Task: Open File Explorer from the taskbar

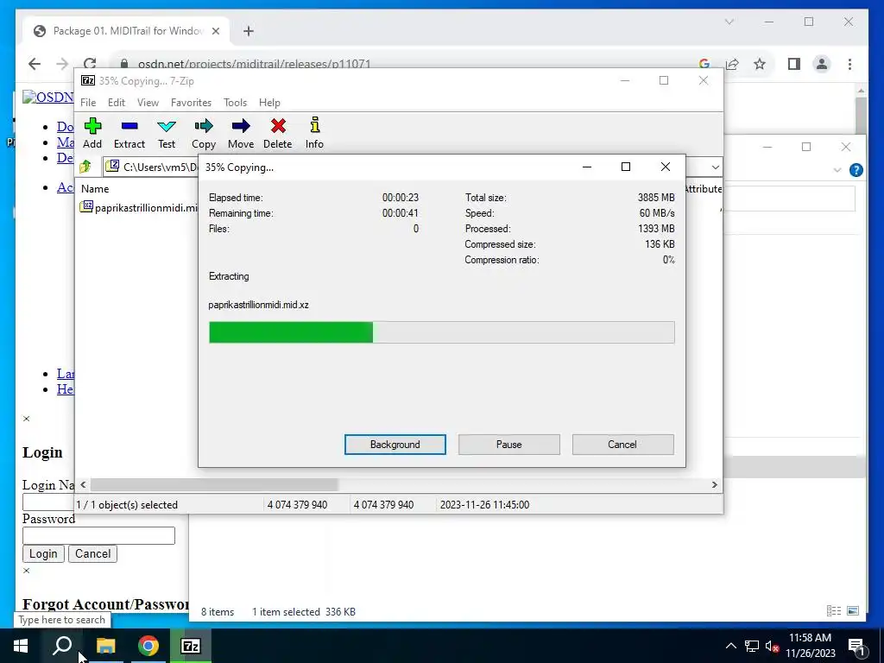Action: [x=105, y=646]
